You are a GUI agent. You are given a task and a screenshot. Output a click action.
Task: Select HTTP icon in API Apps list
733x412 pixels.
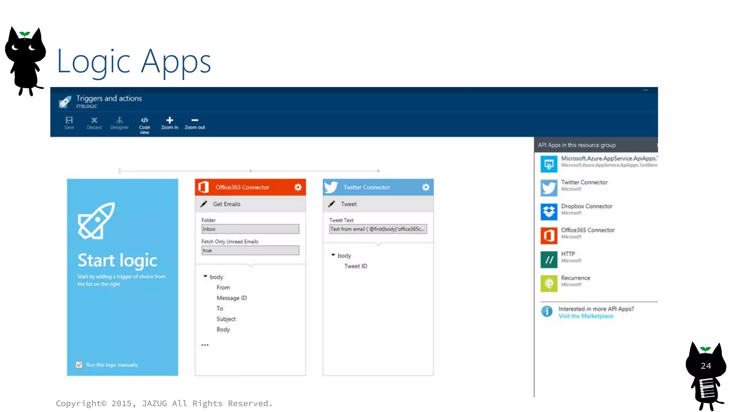[549, 260]
